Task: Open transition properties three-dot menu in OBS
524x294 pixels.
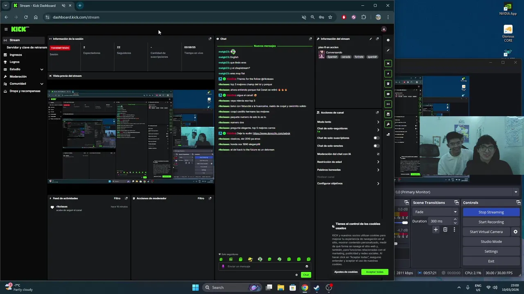Action: [x=454, y=229]
